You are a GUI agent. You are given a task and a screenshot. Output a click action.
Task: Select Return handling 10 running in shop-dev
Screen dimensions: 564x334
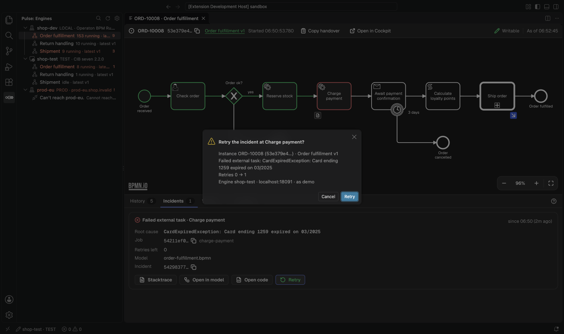pos(70,43)
